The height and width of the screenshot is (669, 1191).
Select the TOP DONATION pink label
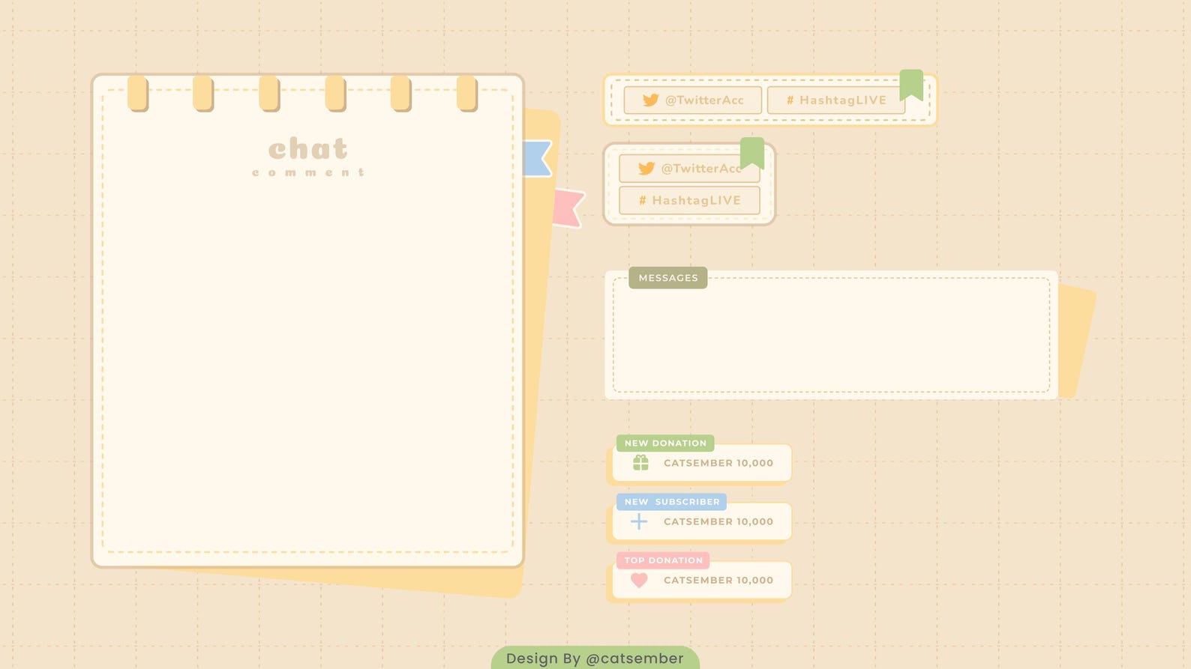pos(663,560)
